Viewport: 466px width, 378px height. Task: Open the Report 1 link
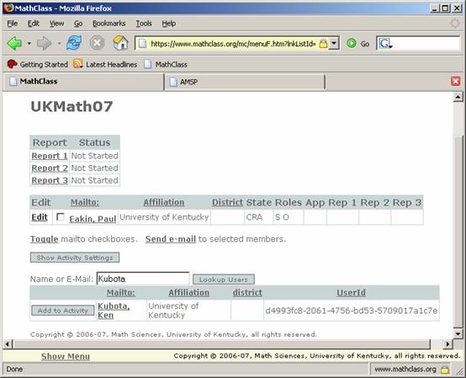[50, 156]
